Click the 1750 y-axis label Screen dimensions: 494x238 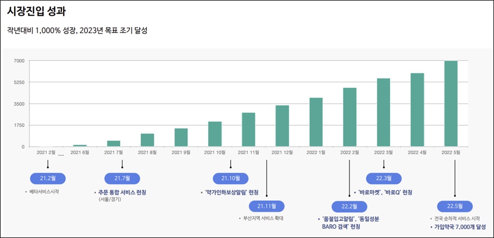click(20, 125)
